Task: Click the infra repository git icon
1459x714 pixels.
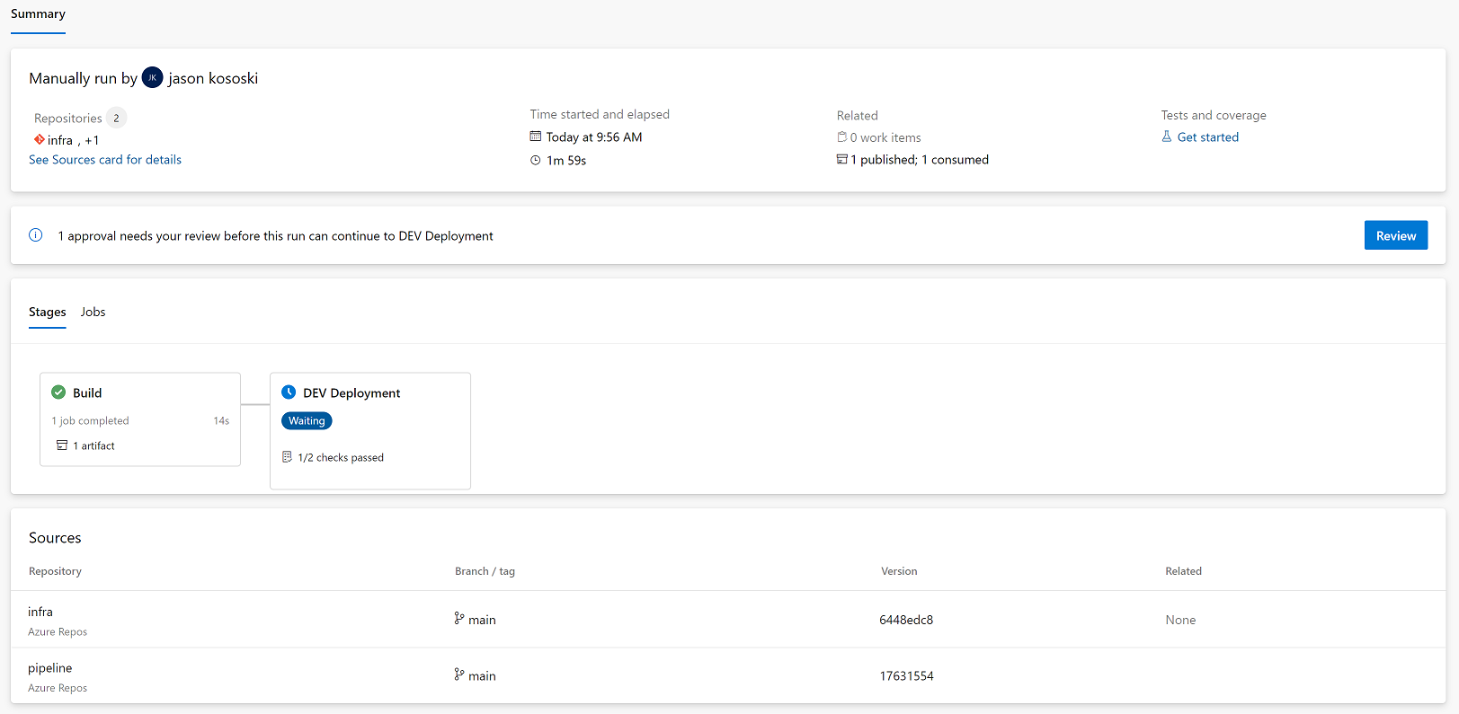Action: 40,139
